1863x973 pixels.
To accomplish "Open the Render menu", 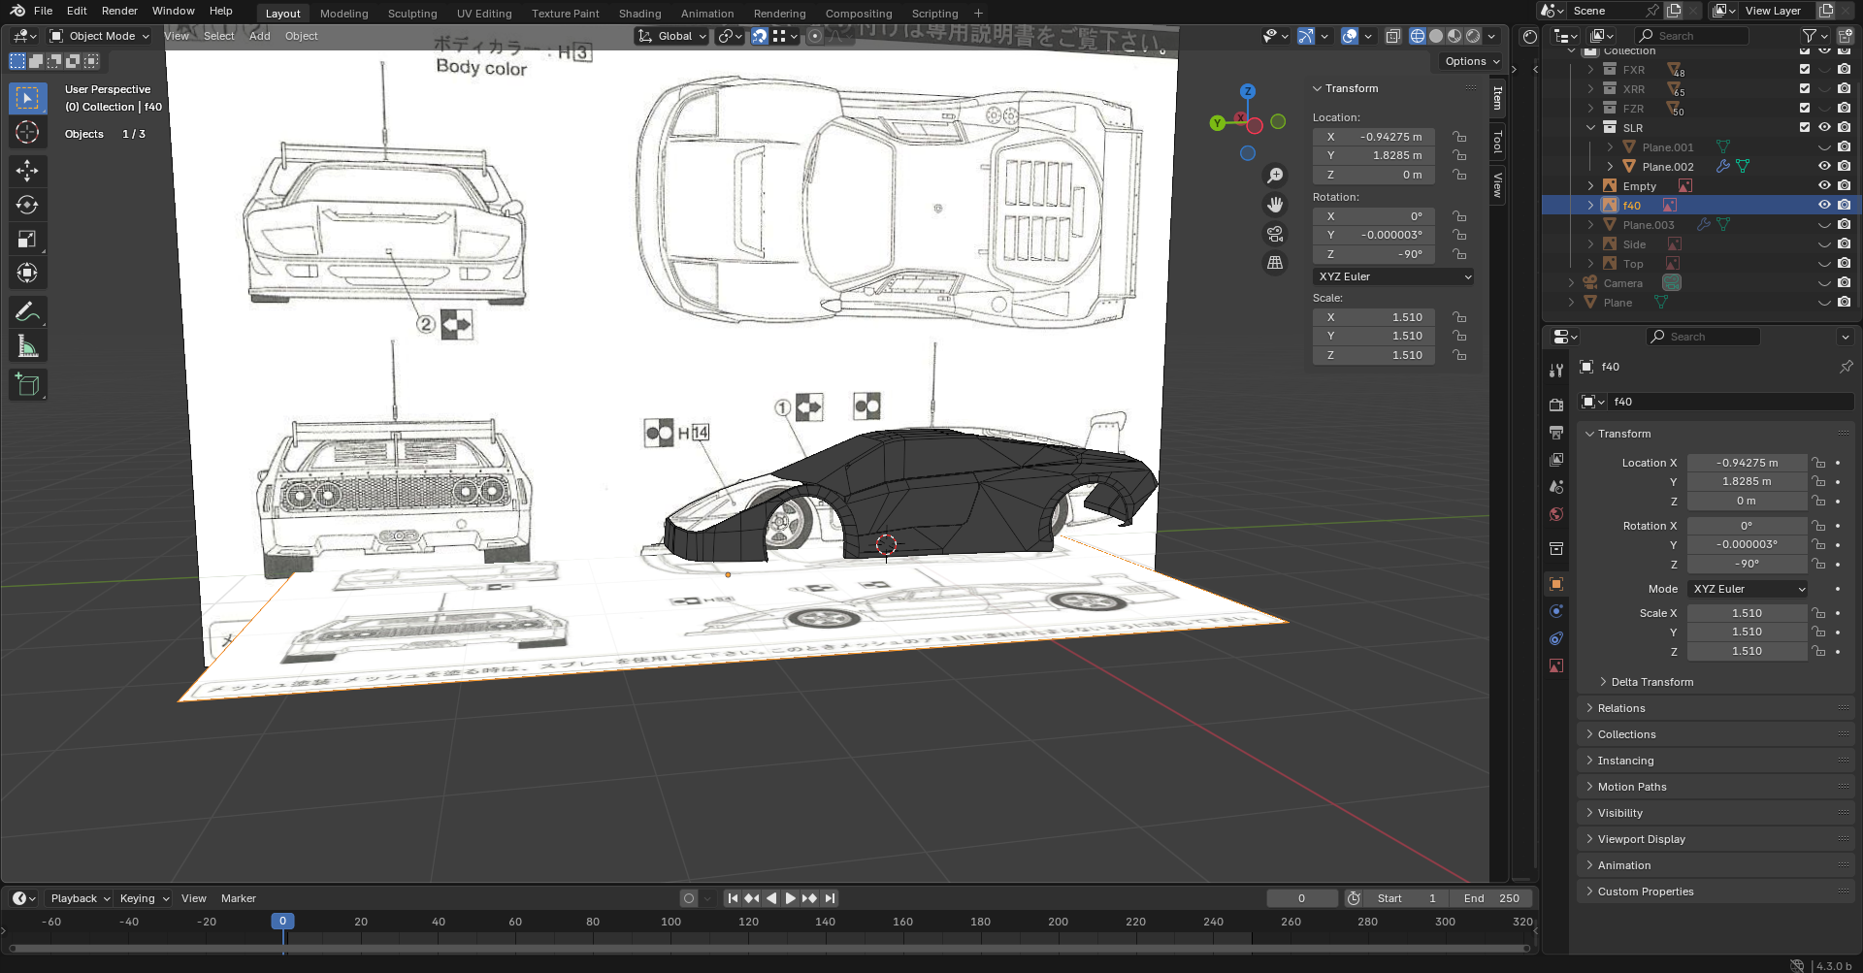I will coord(119,11).
